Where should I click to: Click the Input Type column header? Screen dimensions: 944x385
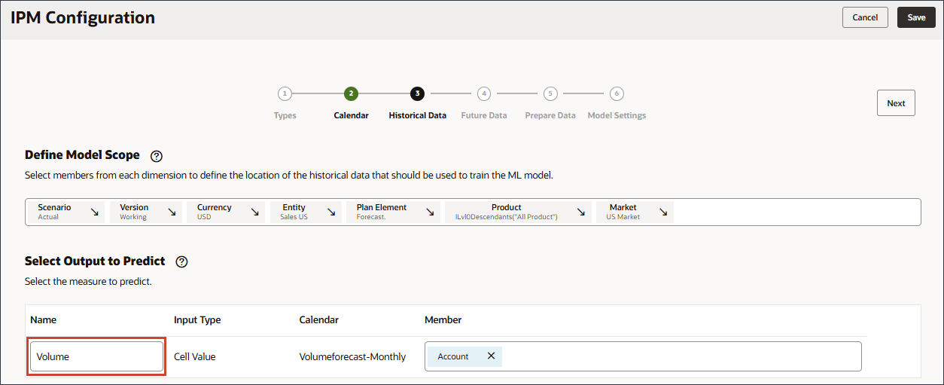point(197,319)
